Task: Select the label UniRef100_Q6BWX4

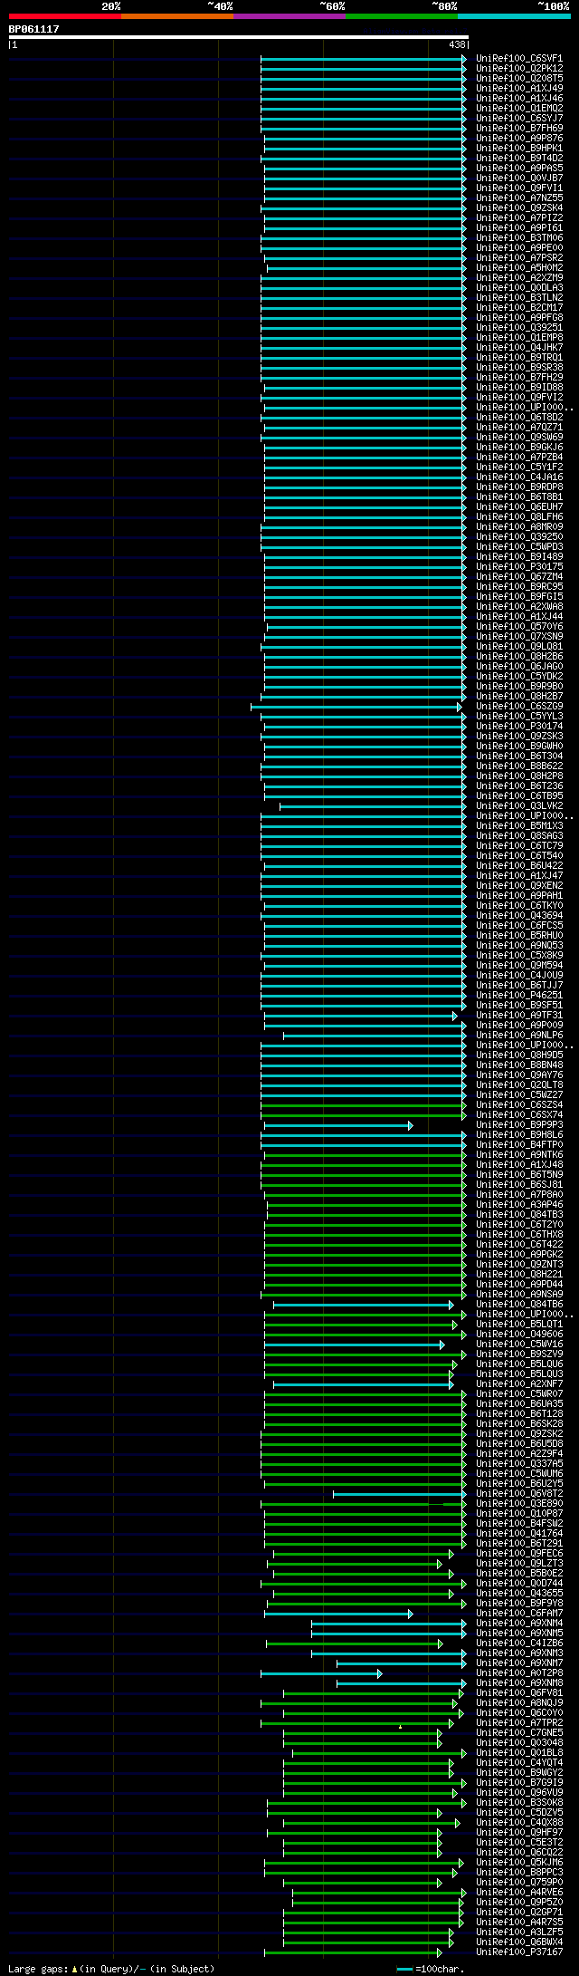Action: click(x=519, y=1942)
